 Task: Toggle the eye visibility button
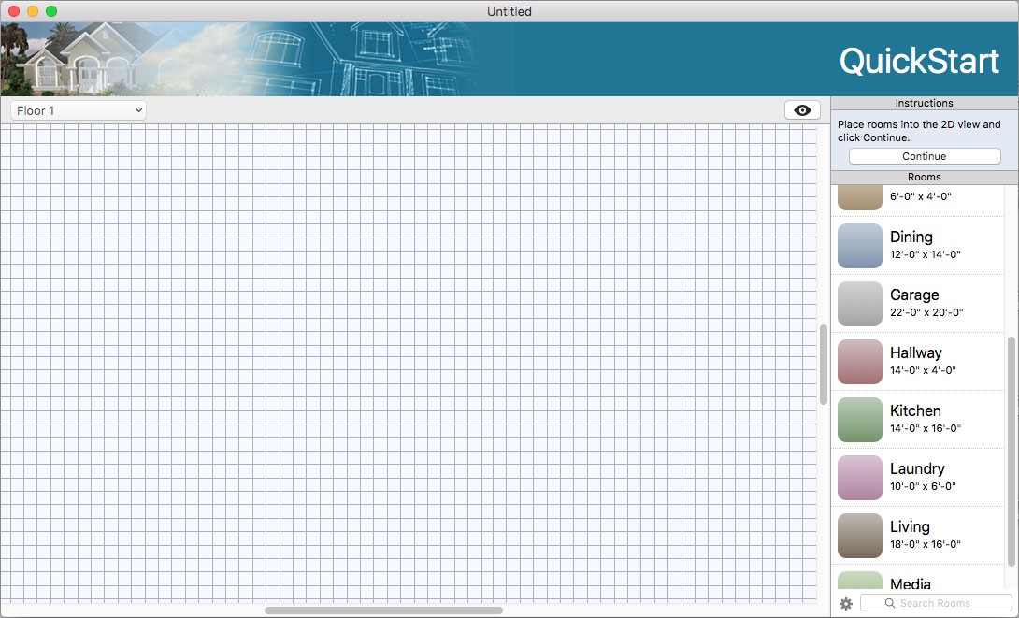(x=802, y=110)
